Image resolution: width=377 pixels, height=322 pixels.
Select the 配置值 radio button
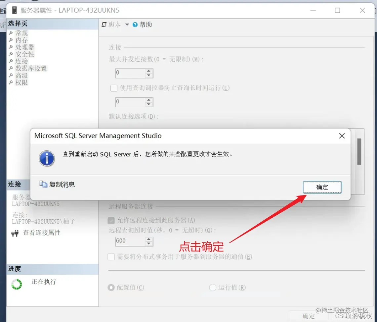pos(111,287)
